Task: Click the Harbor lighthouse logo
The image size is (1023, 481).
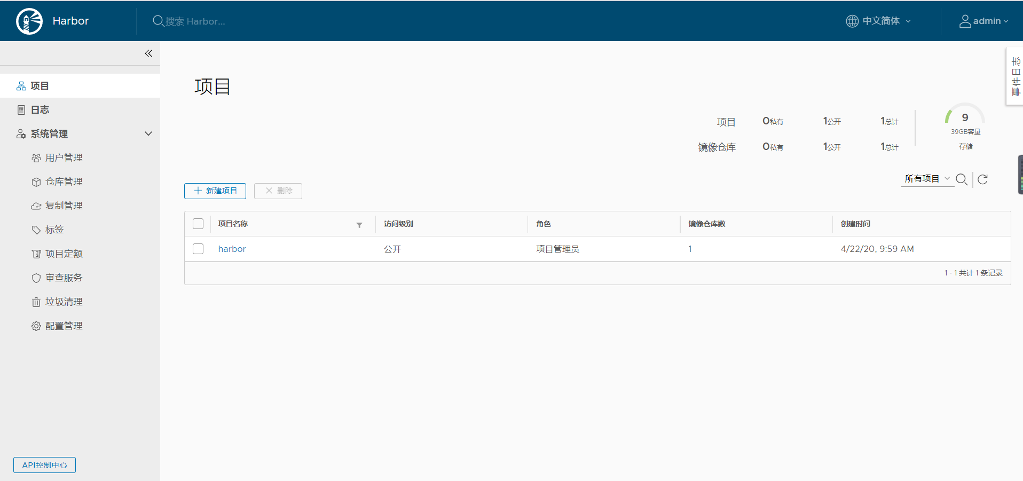Action: click(29, 21)
